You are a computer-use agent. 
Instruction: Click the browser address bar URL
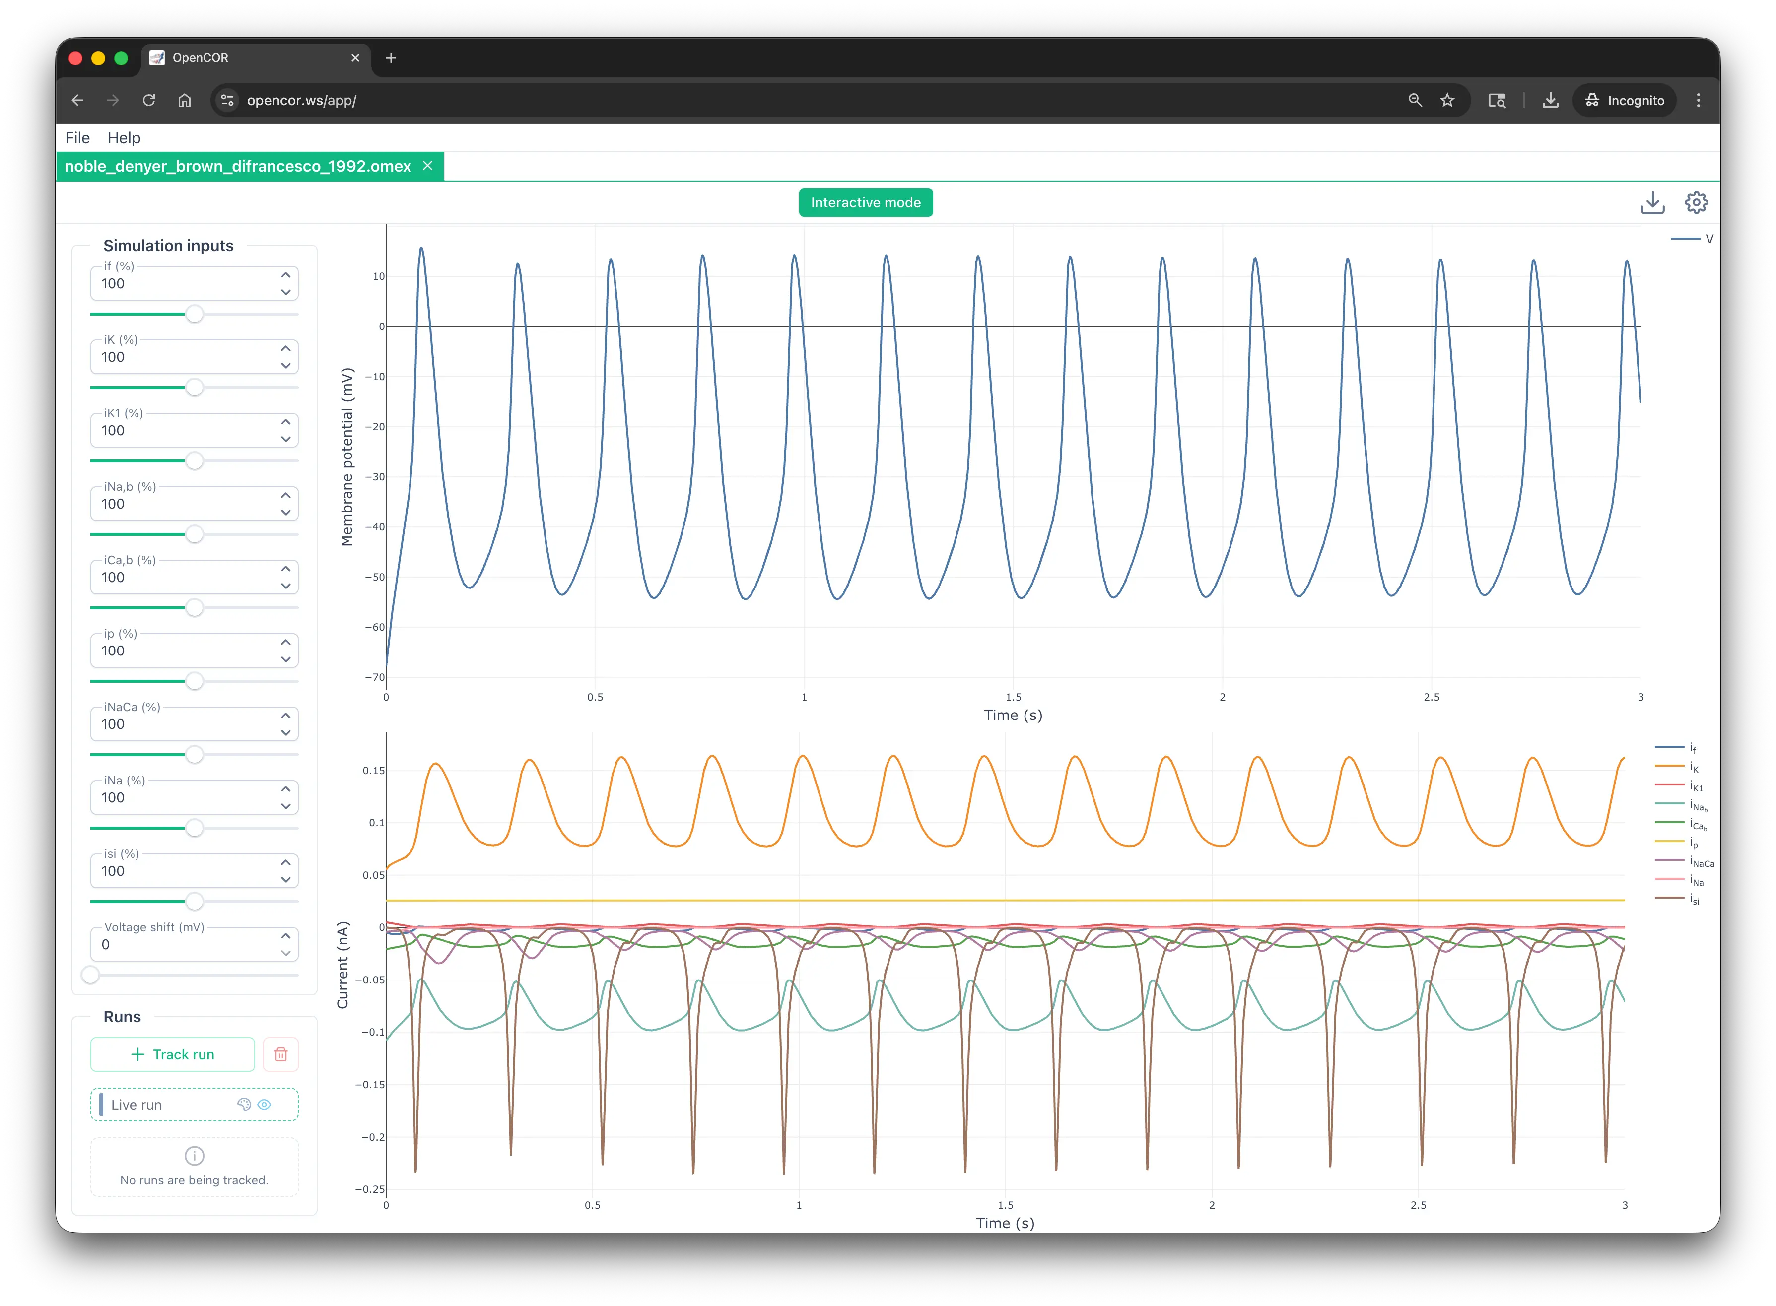click(301, 100)
